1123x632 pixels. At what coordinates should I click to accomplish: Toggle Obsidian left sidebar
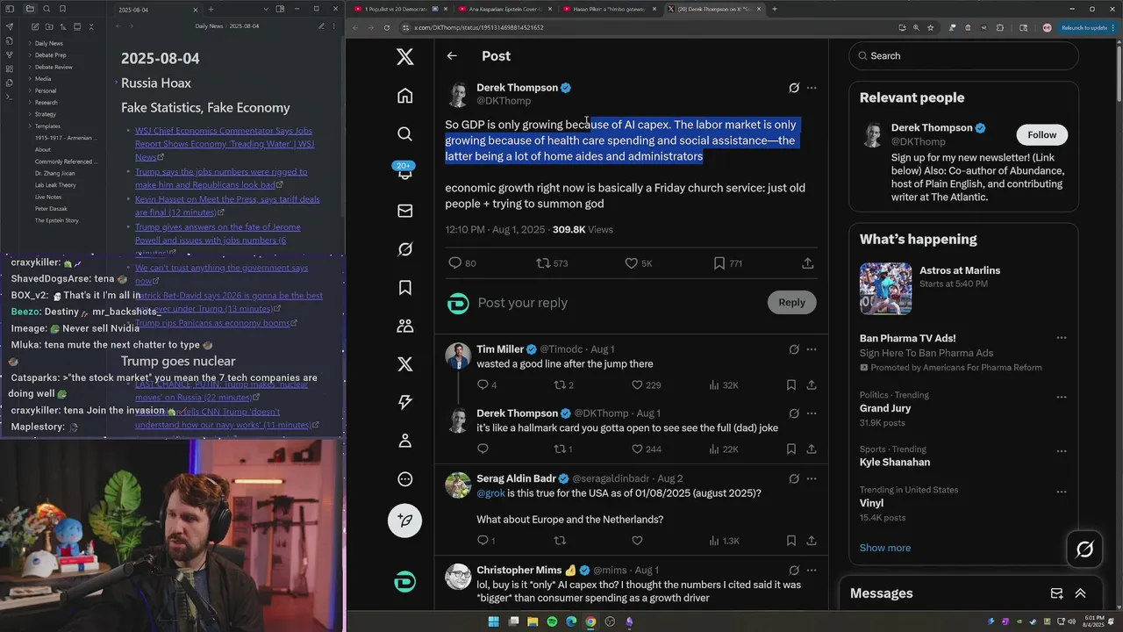10,9
